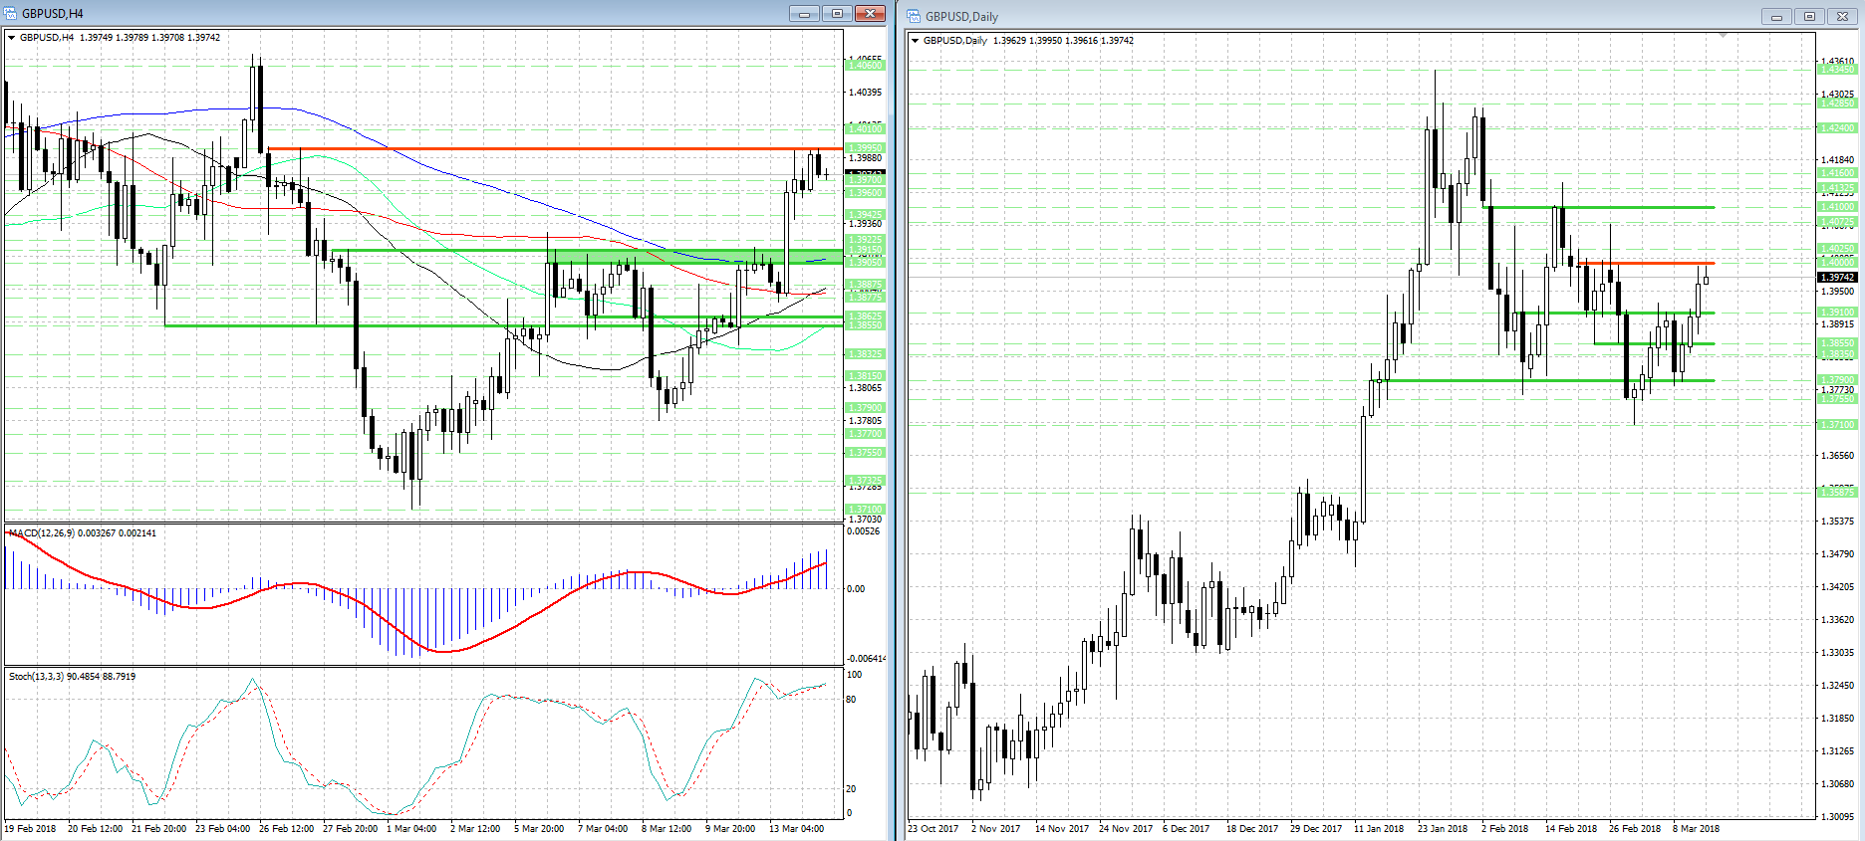Click the GBPUSD,Daily OHLC header text
Viewport: 1865px width, 841px height.
tap(1028, 41)
